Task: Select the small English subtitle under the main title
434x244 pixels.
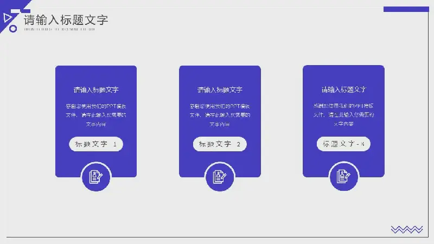Action: [x=60, y=29]
